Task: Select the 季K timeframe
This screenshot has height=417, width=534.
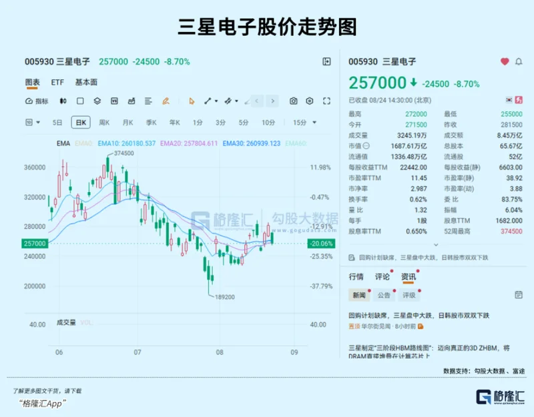Action: pos(152,123)
